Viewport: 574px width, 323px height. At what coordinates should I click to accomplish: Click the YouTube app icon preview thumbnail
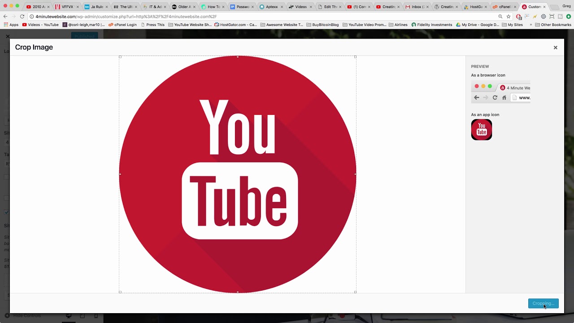pyautogui.click(x=481, y=130)
